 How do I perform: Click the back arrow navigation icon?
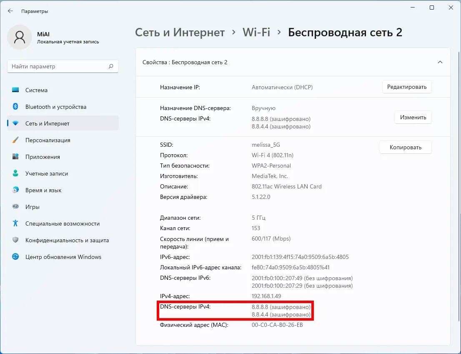coord(10,11)
